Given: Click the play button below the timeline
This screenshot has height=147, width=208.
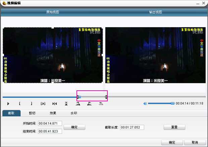Looking at the screenshot, I should coord(8,104).
